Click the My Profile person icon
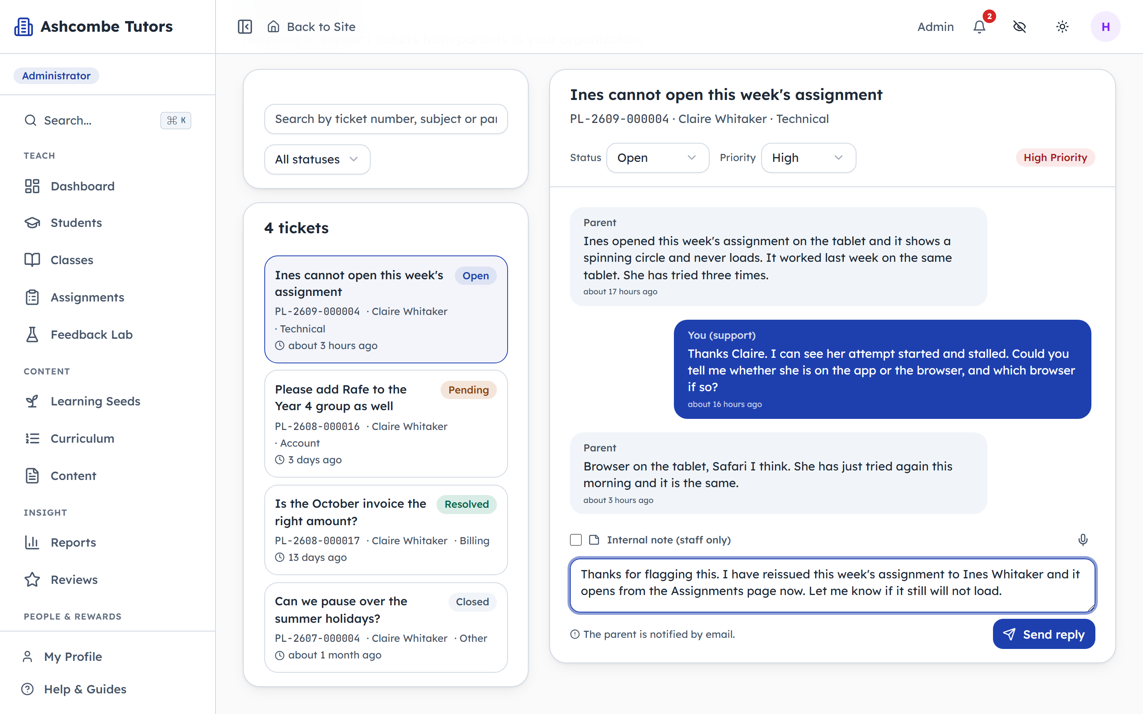 pyautogui.click(x=27, y=657)
